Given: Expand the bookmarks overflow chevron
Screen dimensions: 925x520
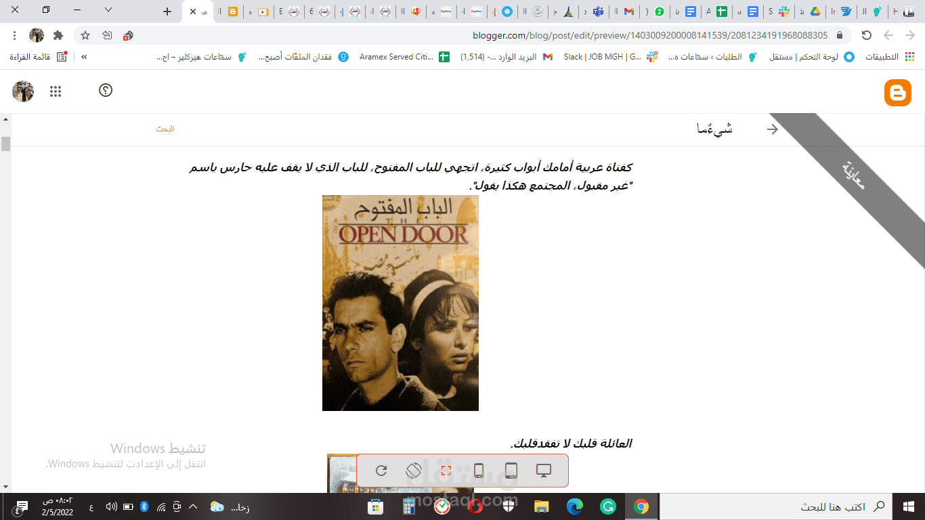Looking at the screenshot, I should [x=84, y=57].
